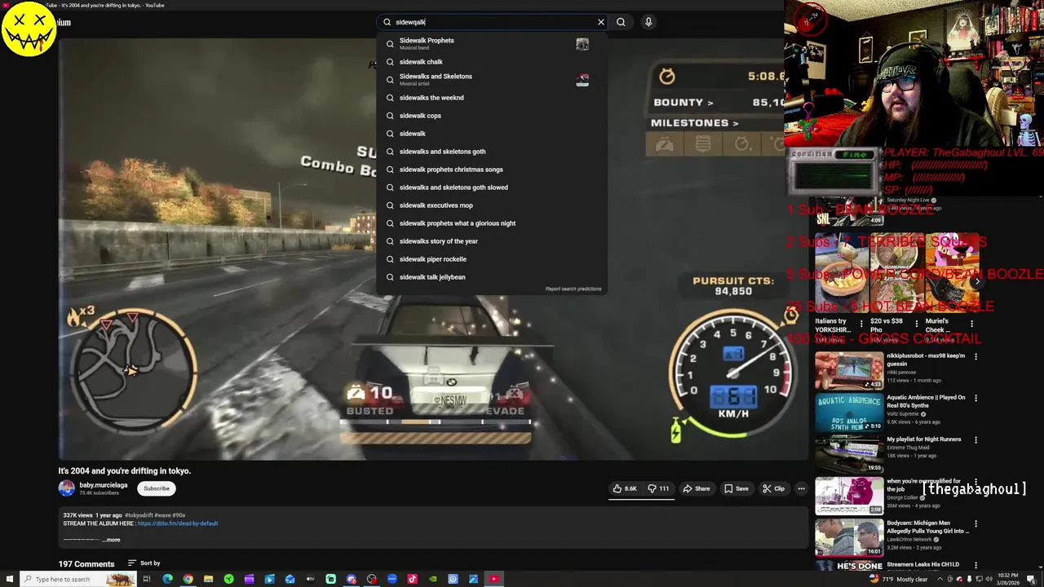
Task: Clear the search box with the X icon
Action: 601,22
